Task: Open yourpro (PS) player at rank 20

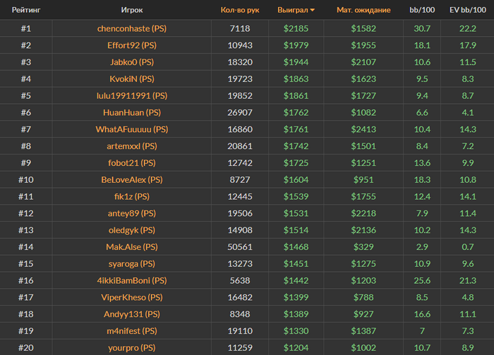Action: click(131, 348)
